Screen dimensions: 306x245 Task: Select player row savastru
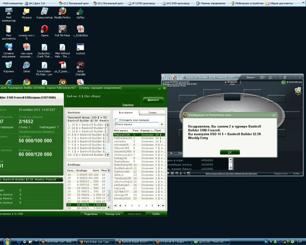[x=139, y=141]
